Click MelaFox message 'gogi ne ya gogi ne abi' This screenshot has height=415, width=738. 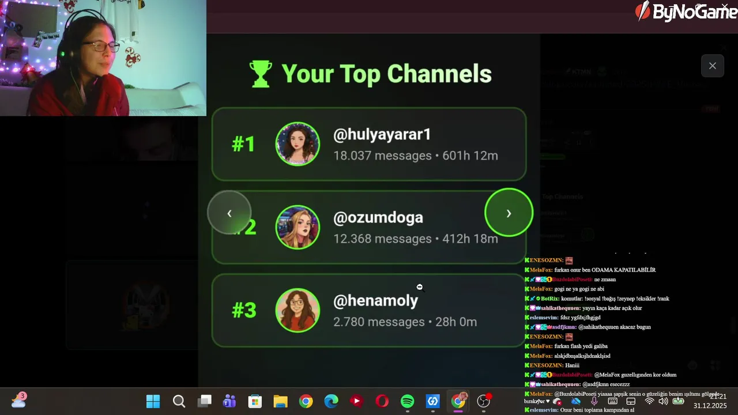564,289
